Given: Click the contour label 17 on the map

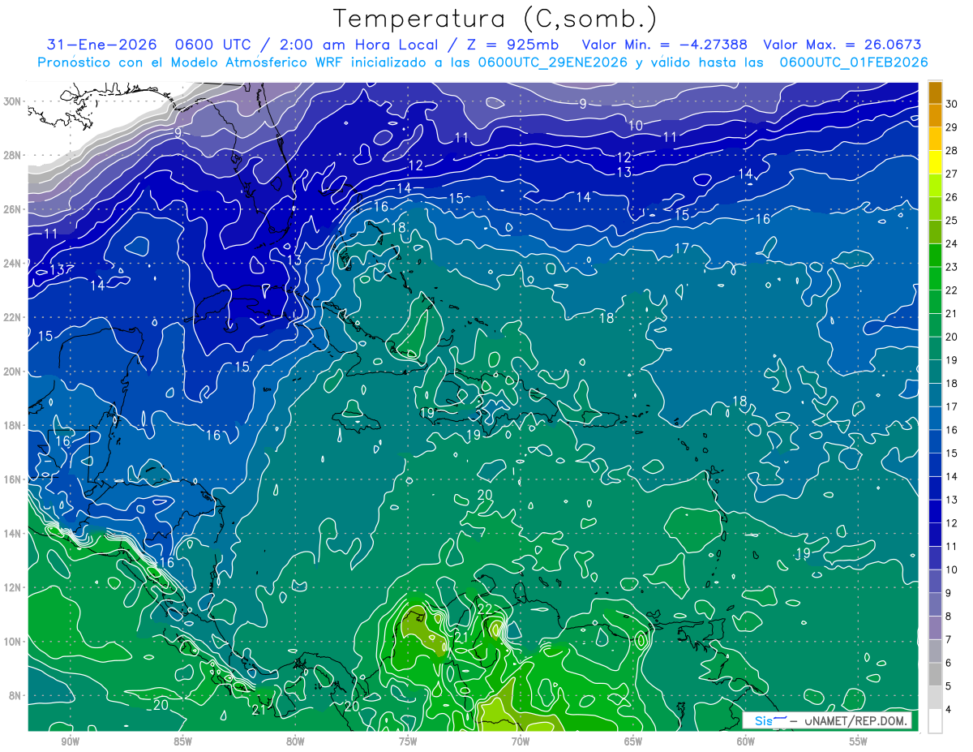Looking at the screenshot, I should pos(682,248).
